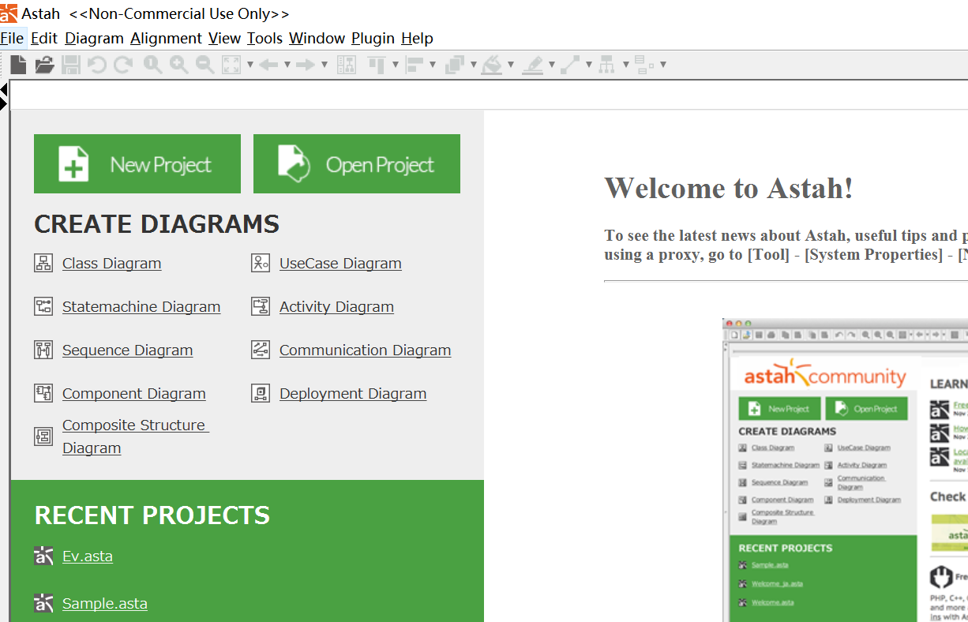Expand Fill Color dropdown arrow
Image resolution: width=968 pixels, height=622 pixels.
[510, 65]
